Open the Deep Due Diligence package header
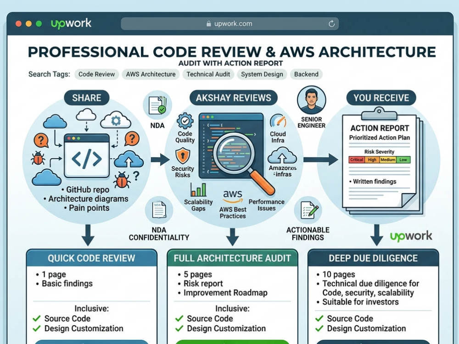This screenshot has width=459, height=344. [373, 258]
